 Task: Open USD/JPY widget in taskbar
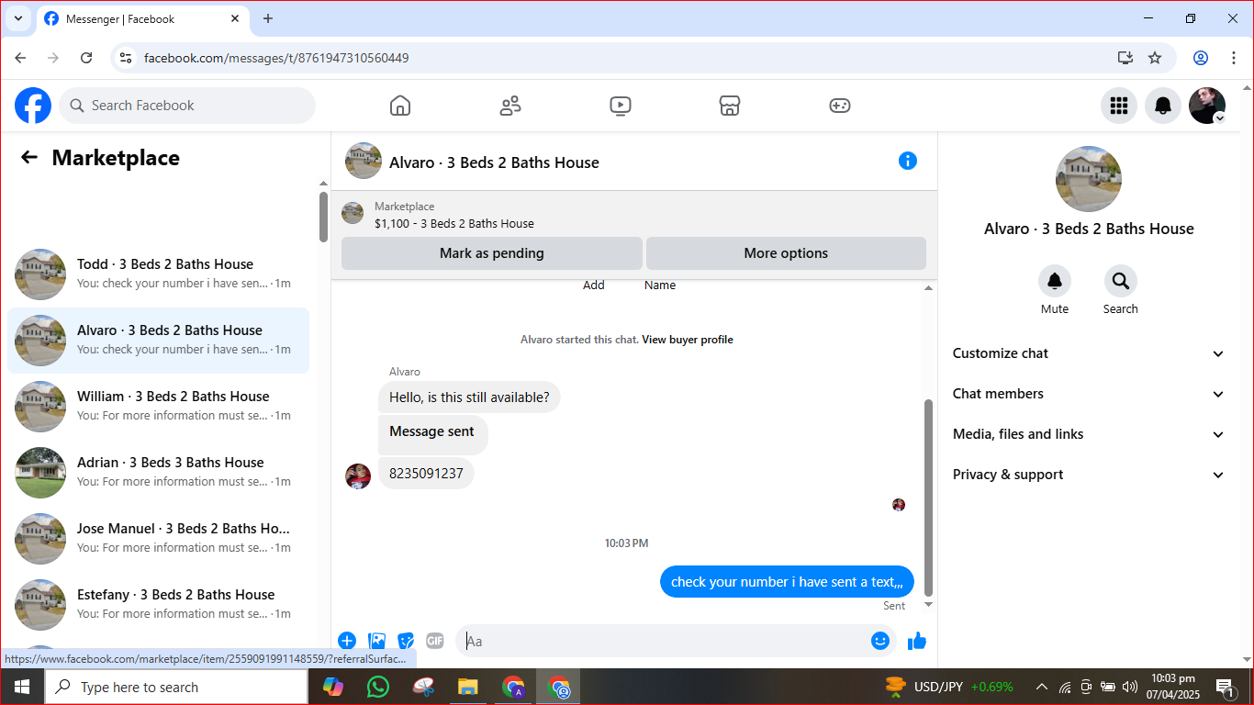pos(949,687)
